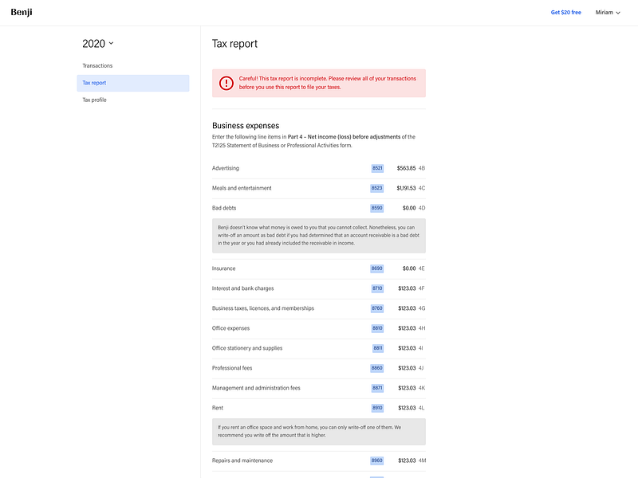Screen dimensions: 638x478
Task: Click the 8710 badge for Interest and bank charges
Action: coord(377,288)
